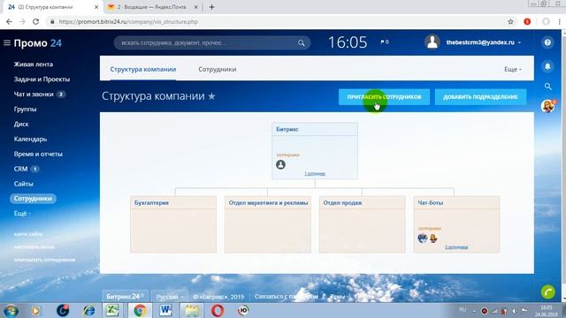This screenshot has height=318, width=566.
Task: Expand the Еще dropdown in top tabs
Action: click(513, 69)
